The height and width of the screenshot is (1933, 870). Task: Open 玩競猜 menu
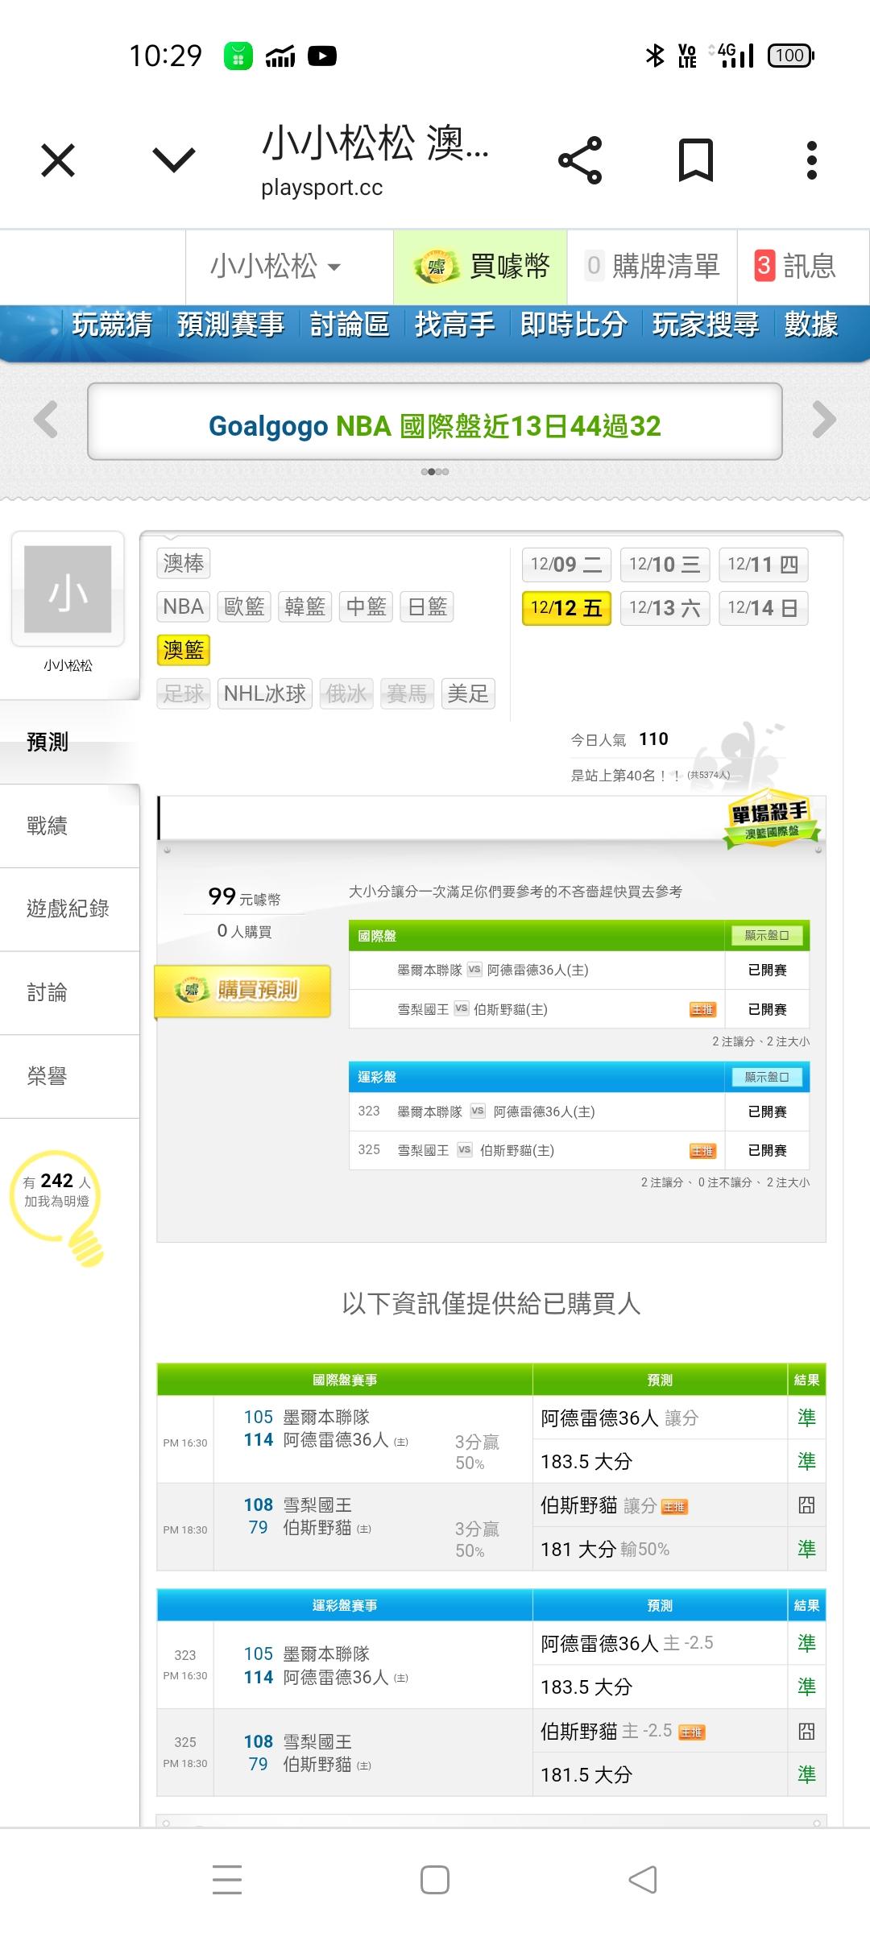coord(112,325)
